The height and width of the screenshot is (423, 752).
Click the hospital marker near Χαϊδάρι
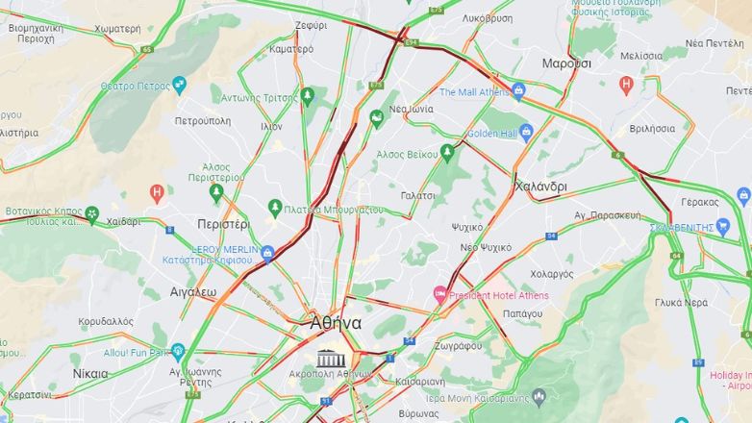[x=157, y=194]
